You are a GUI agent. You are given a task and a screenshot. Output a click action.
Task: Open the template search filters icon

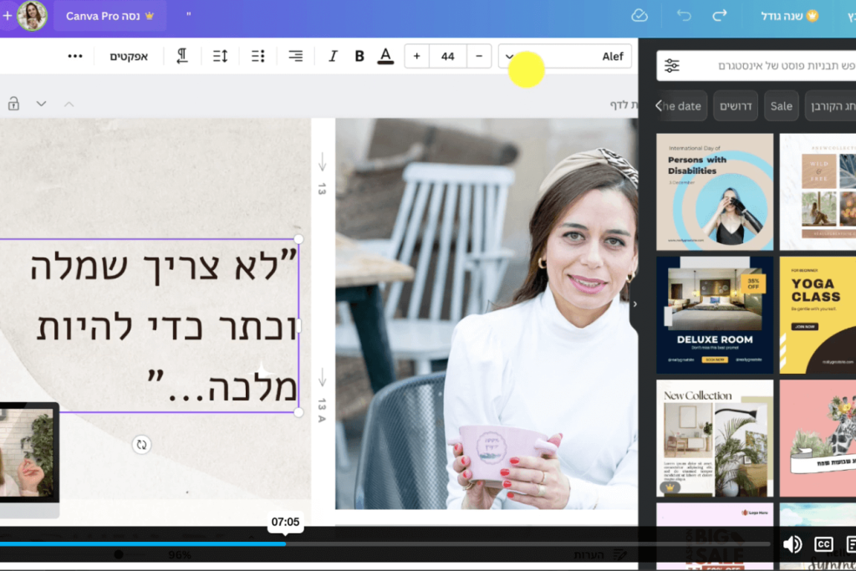pos(672,65)
